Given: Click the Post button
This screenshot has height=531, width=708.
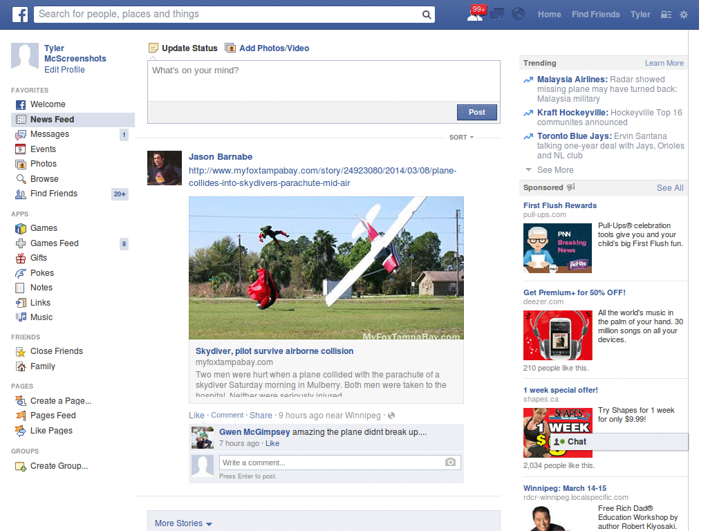Looking at the screenshot, I should (x=477, y=113).
